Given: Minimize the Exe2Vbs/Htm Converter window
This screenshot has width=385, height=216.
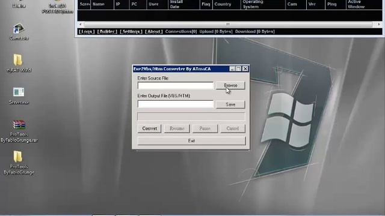Looking at the screenshot, I should (x=232, y=69).
